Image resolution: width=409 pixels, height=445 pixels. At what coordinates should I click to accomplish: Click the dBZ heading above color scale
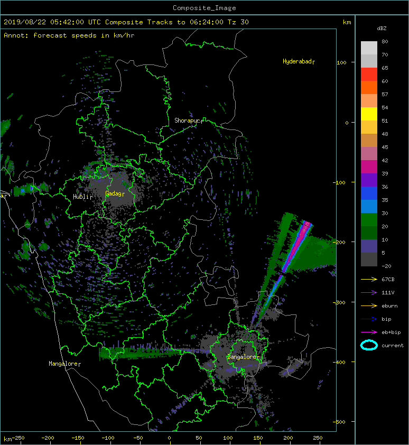pyautogui.click(x=382, y=29)
